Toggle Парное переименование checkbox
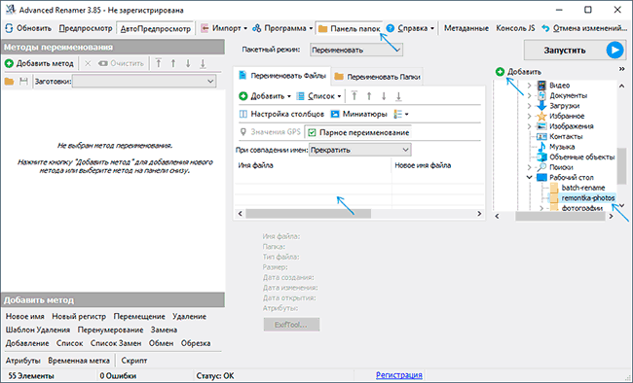Screen dimensions: 633x383 coord(358,132)
